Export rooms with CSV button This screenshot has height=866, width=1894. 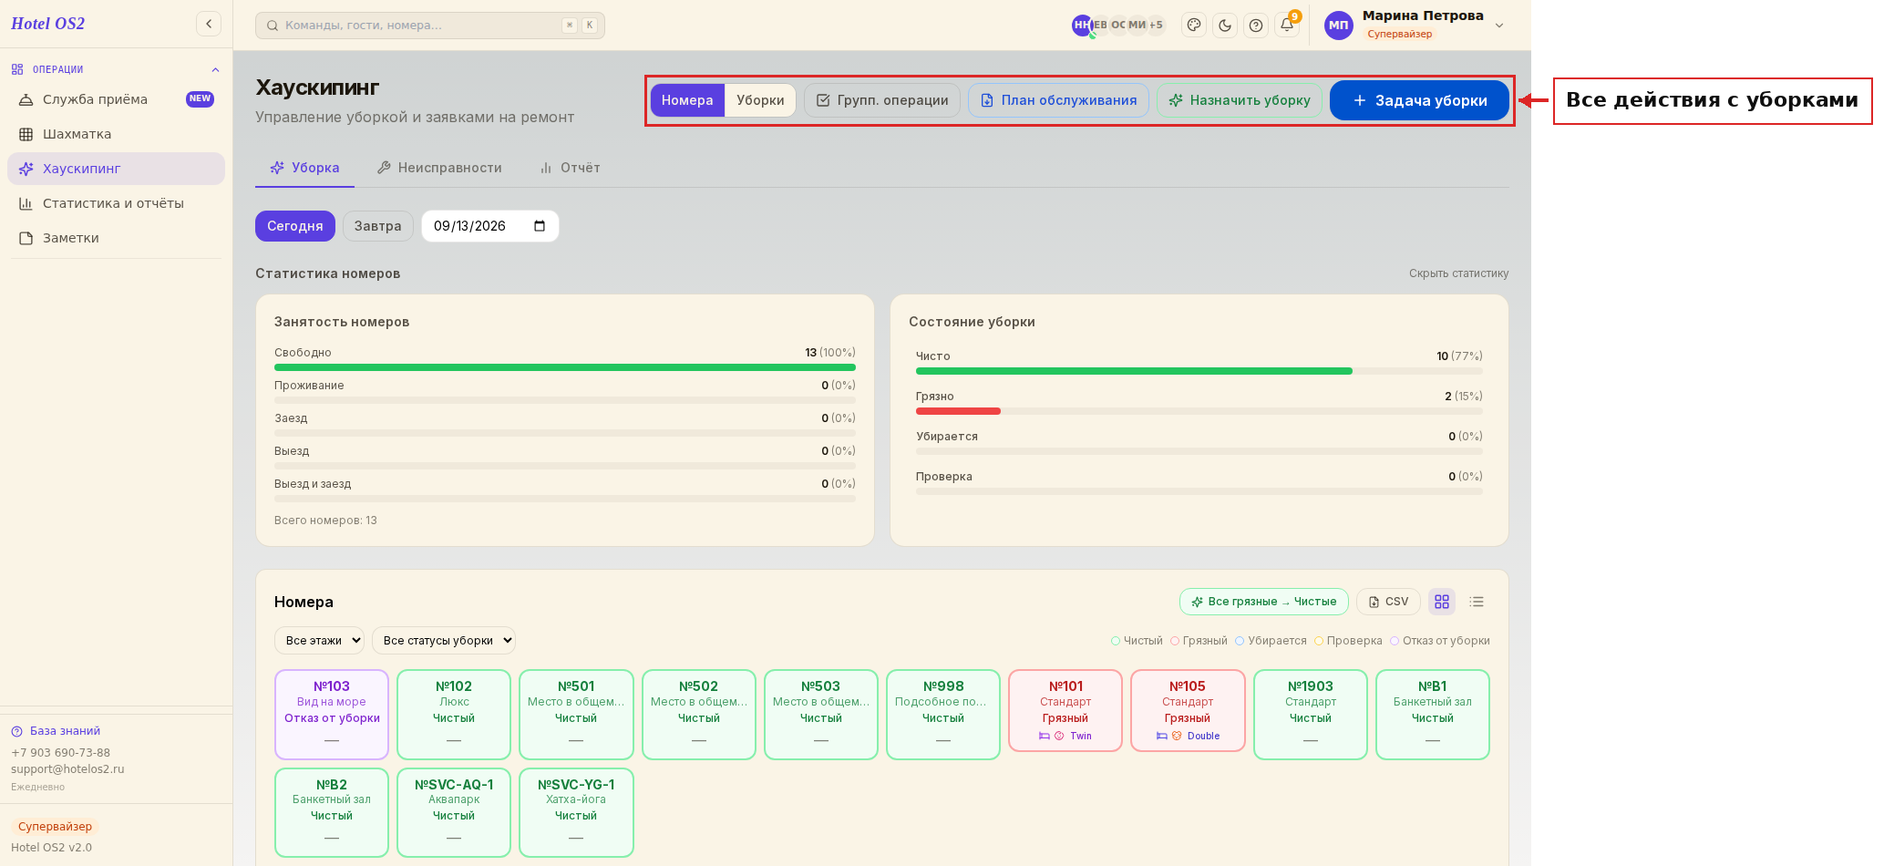tap(1388, 602)
